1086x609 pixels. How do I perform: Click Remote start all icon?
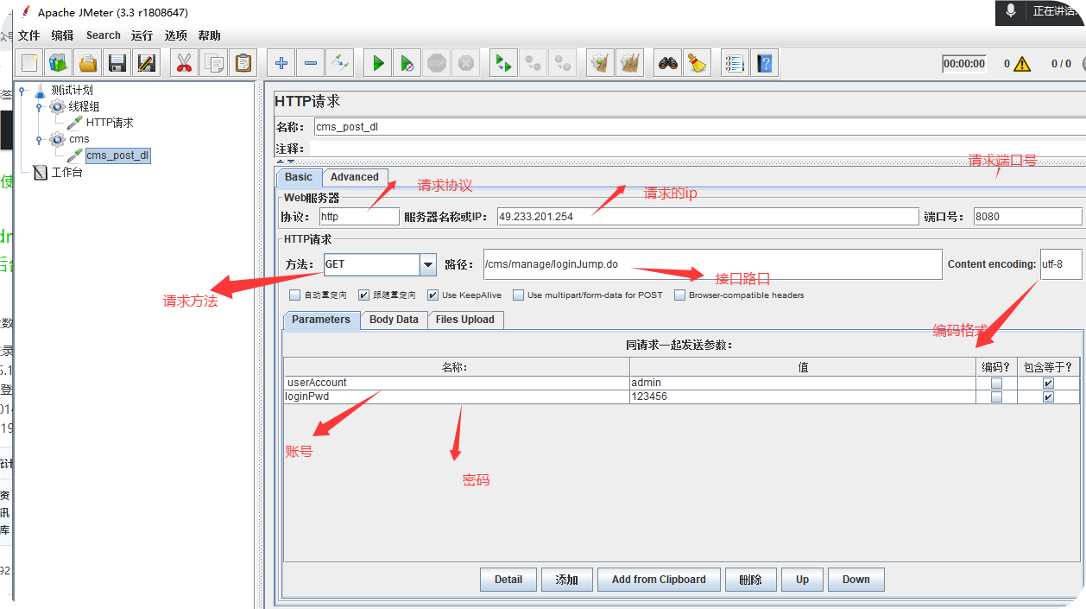pos(503,63)
